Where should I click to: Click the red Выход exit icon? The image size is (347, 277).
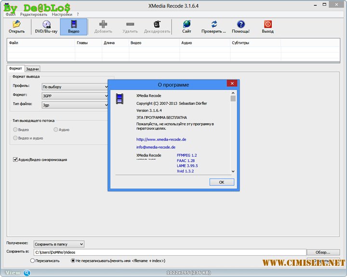(267, 24)
